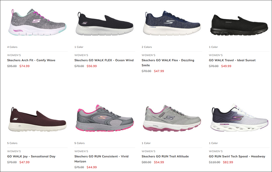This screenshot has width=272, height=172.
Task: View the black GO WALK Travel Ideal Sunset image
Action: coord(239,25)
